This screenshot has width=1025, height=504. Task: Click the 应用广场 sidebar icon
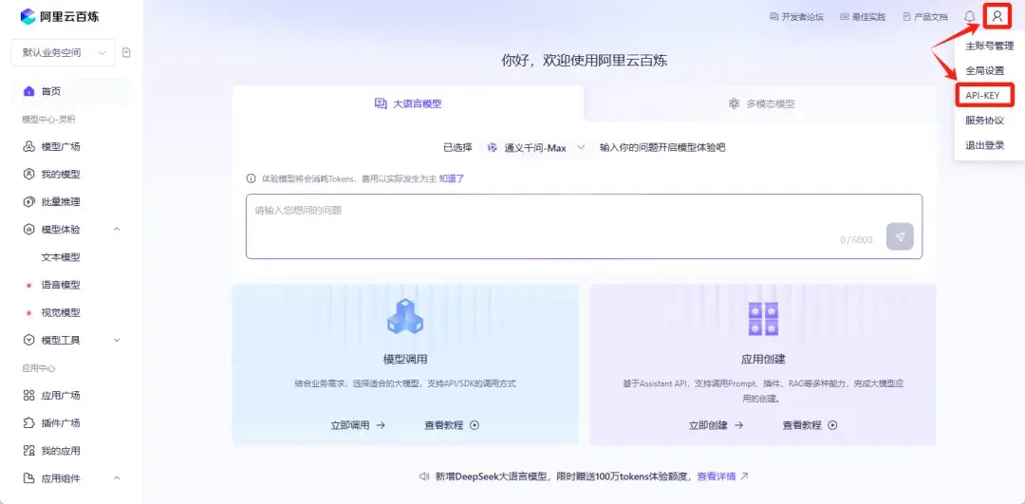[x=28, y=396]
